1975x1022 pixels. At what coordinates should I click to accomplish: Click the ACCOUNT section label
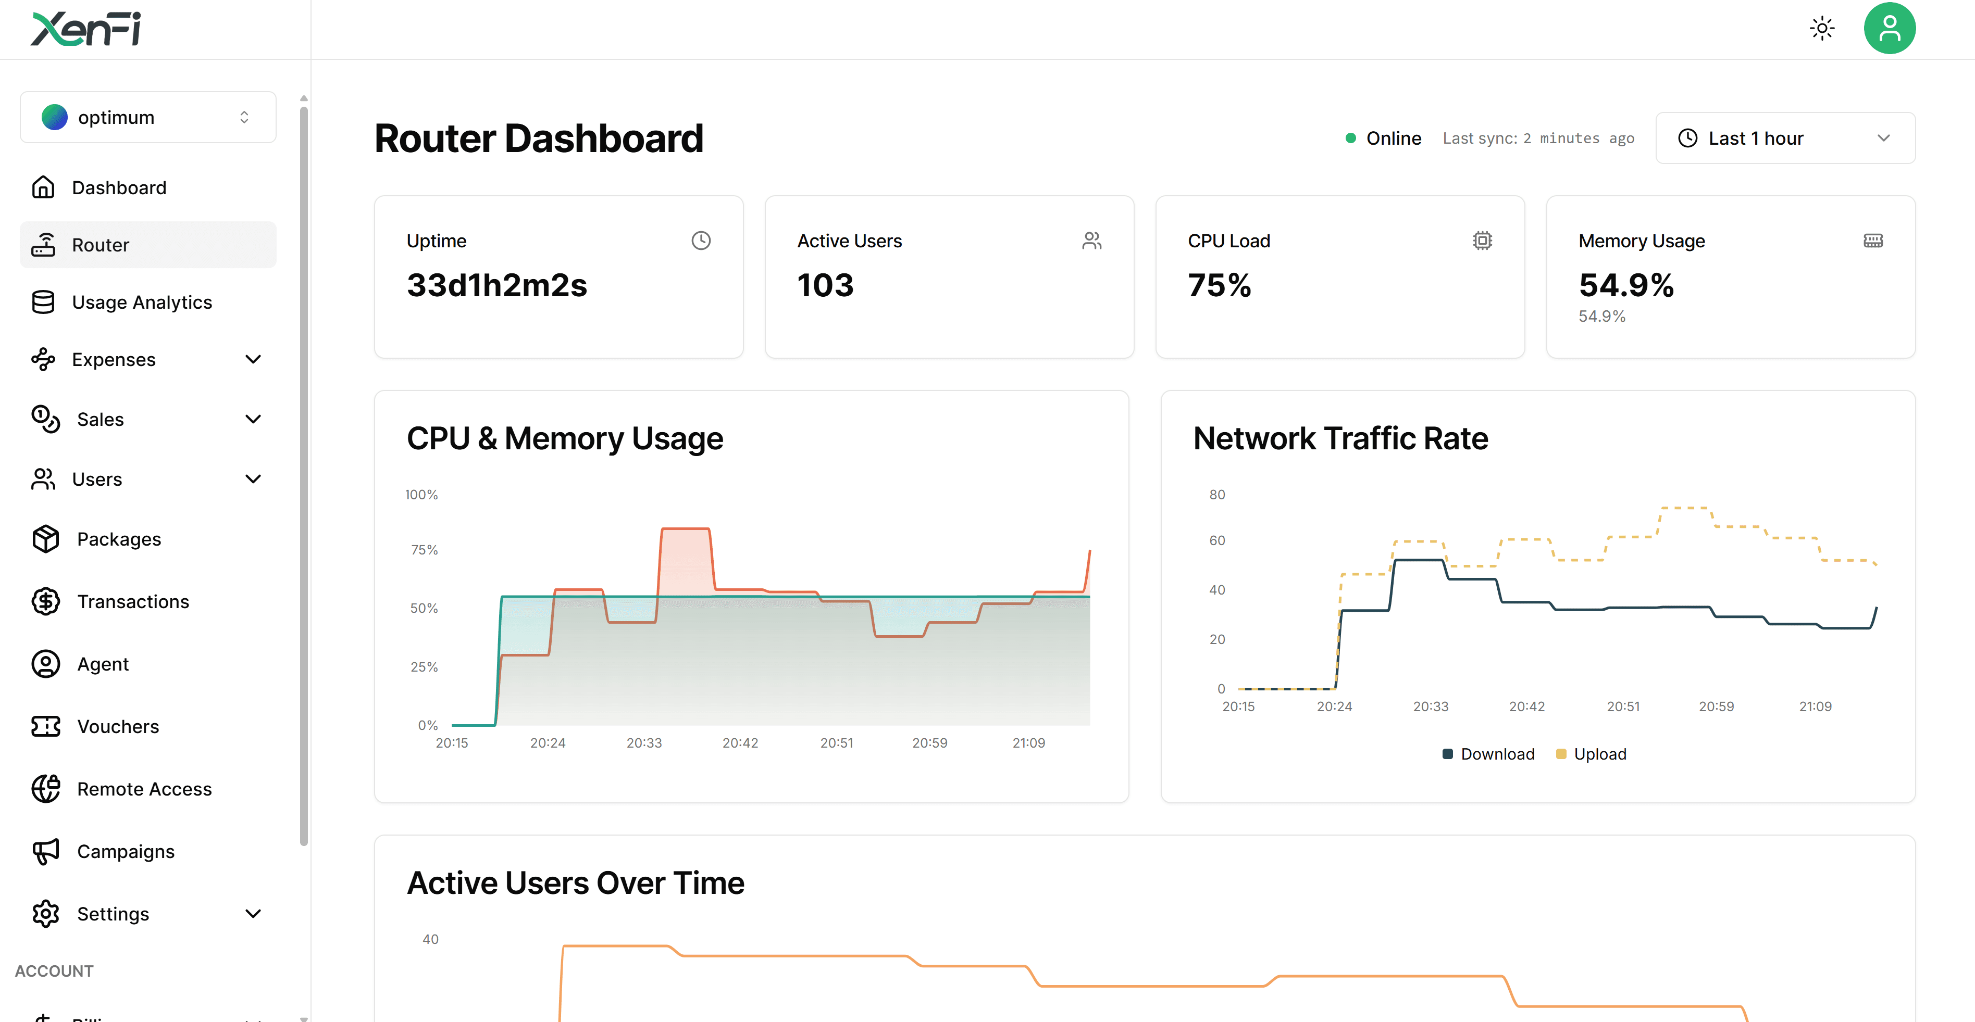[x=54, y=971]
